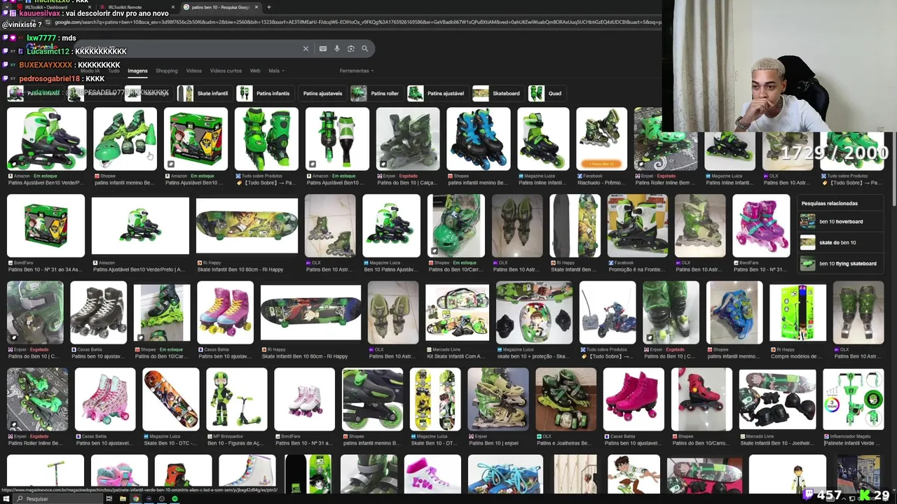This screenshot has width=897, height=504.
Task: Click 'Skate Infantil Ben 10 80cm - Ri Happy' caption
Action: click(x=240, y=269)
